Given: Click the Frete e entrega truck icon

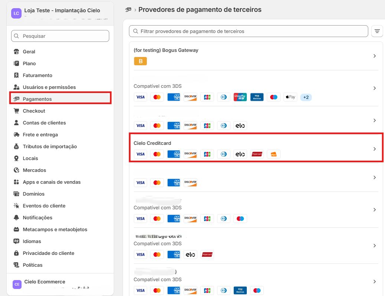Looking at the screenshot, I should pyautogui.click(x=16, y=134).
